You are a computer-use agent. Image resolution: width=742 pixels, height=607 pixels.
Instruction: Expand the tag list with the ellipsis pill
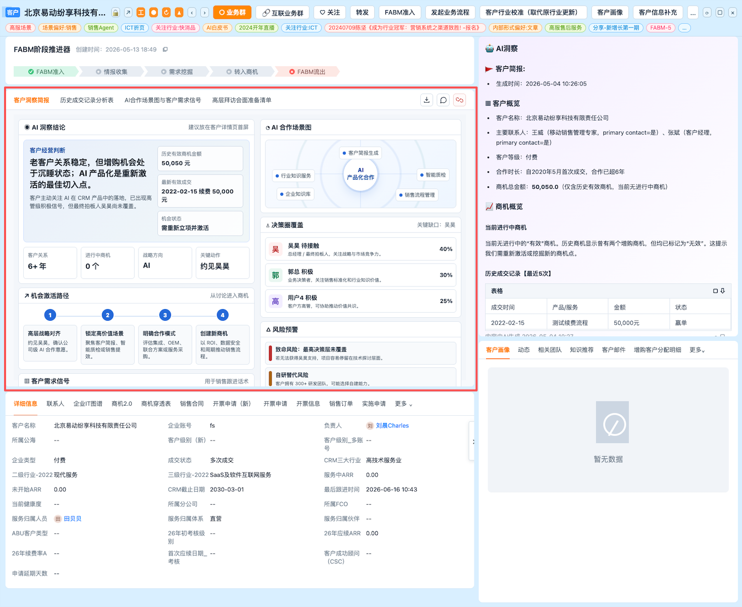coord(684,28)
